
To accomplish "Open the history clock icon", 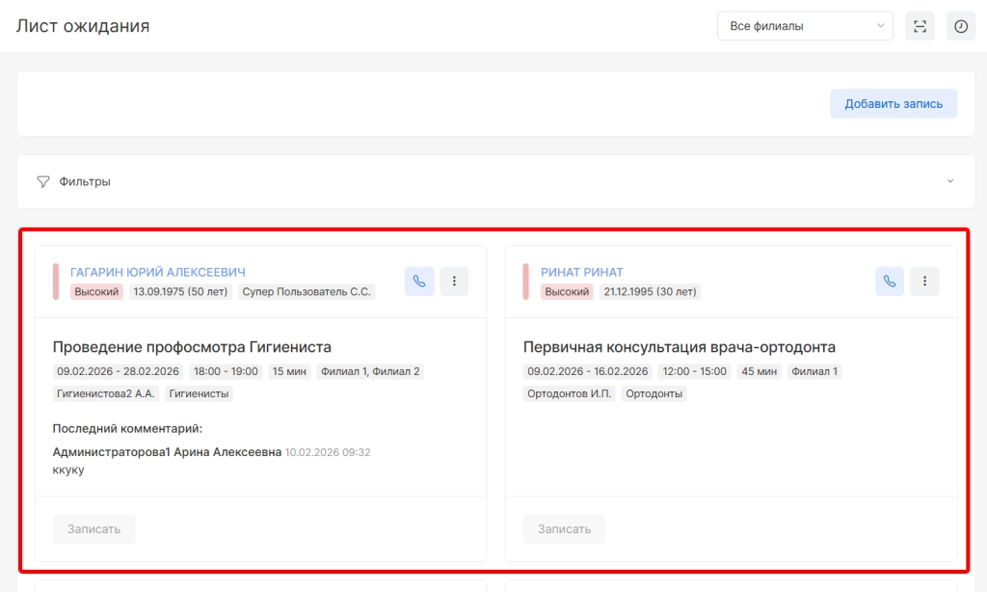I will (961, 26).
